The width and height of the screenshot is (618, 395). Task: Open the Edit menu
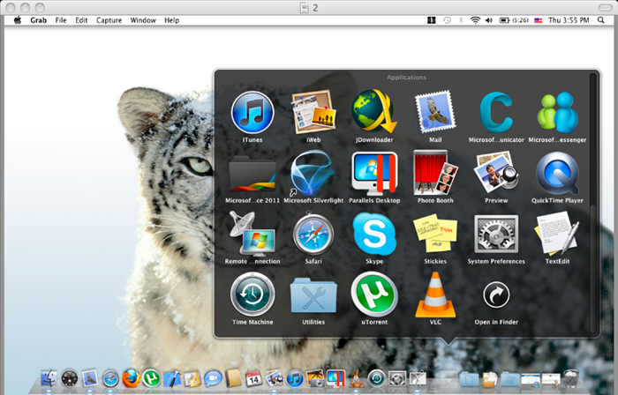tap(81, 20)
